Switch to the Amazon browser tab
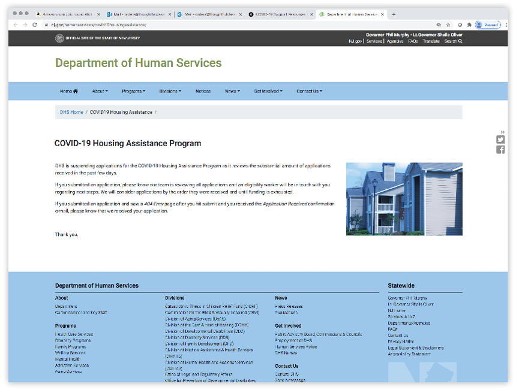This screenshot has width=516, height=390. (66, 14)
